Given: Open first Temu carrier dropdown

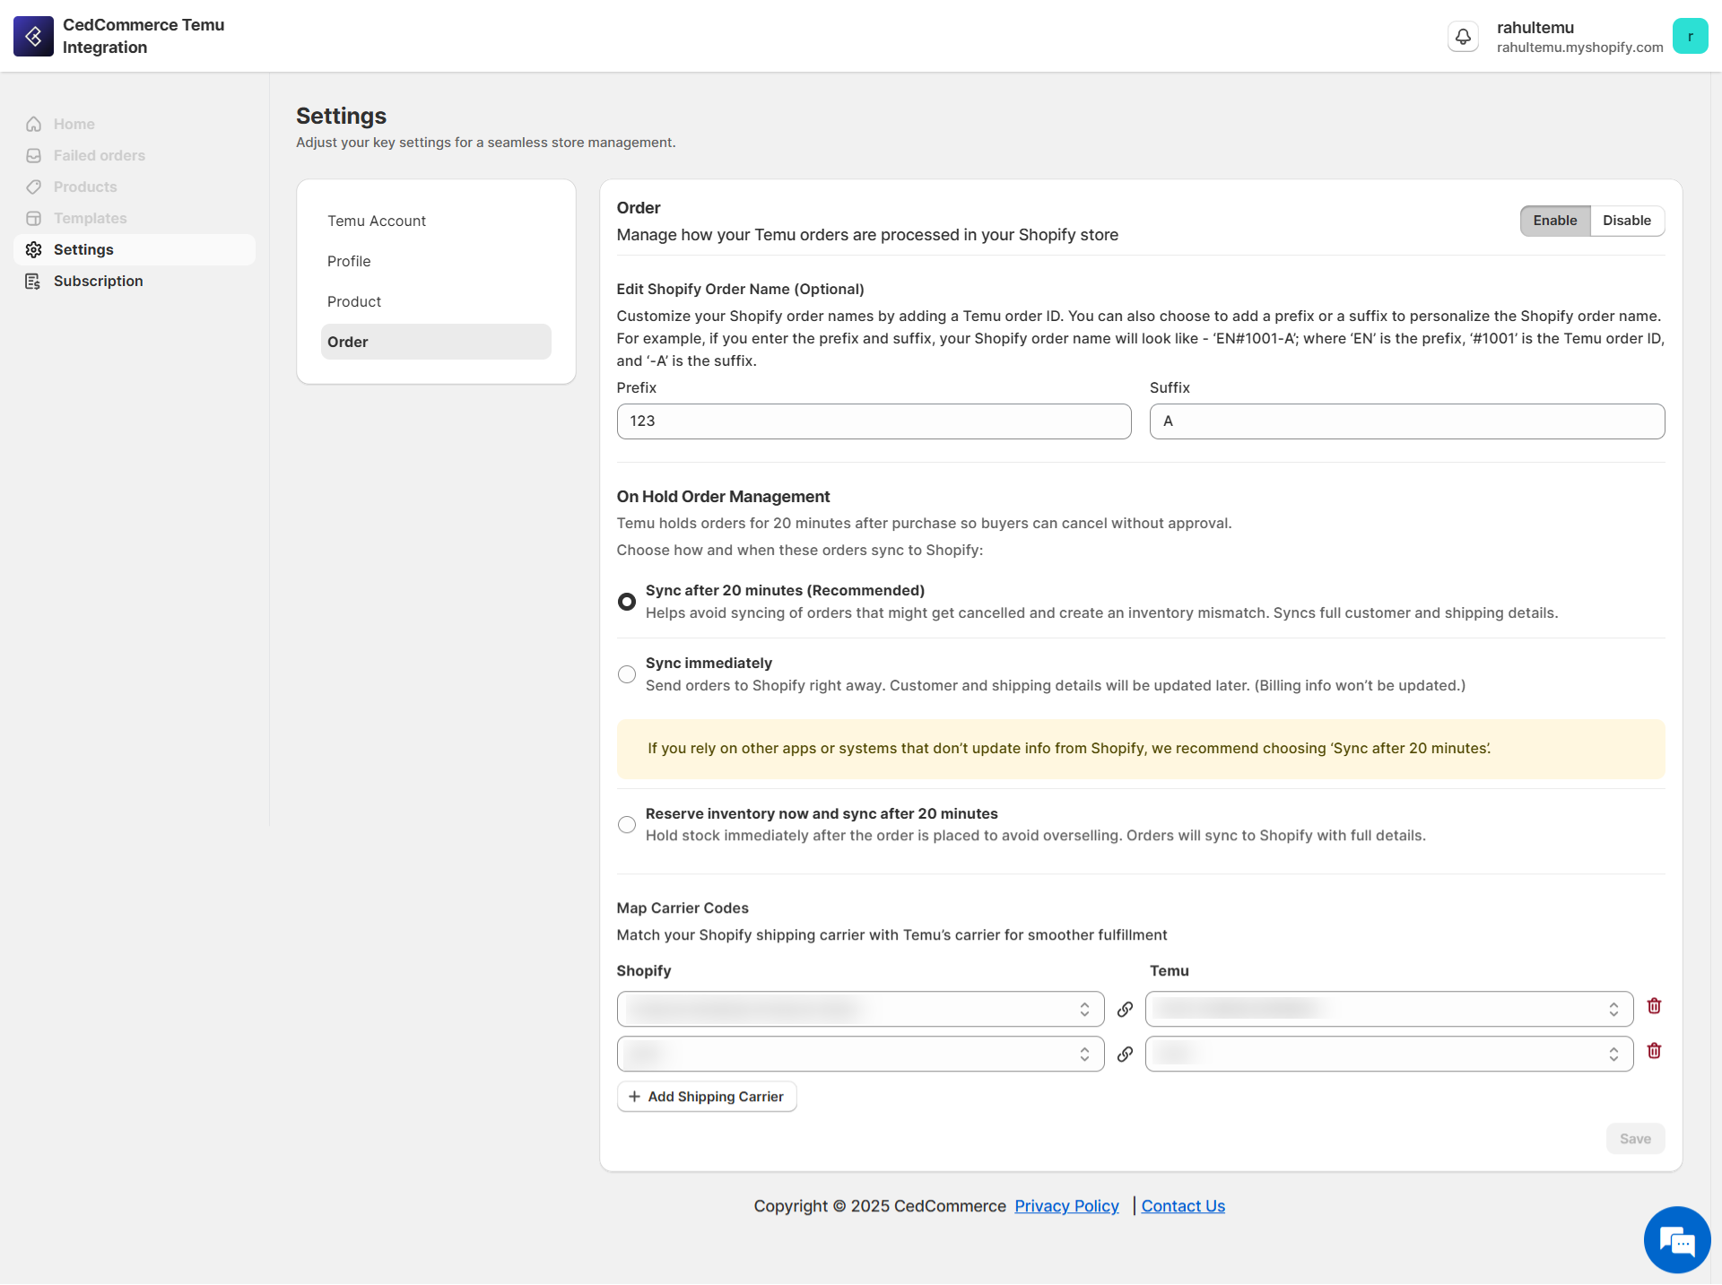Looking at the screenshot, I should click(x=1389, y=1009).
